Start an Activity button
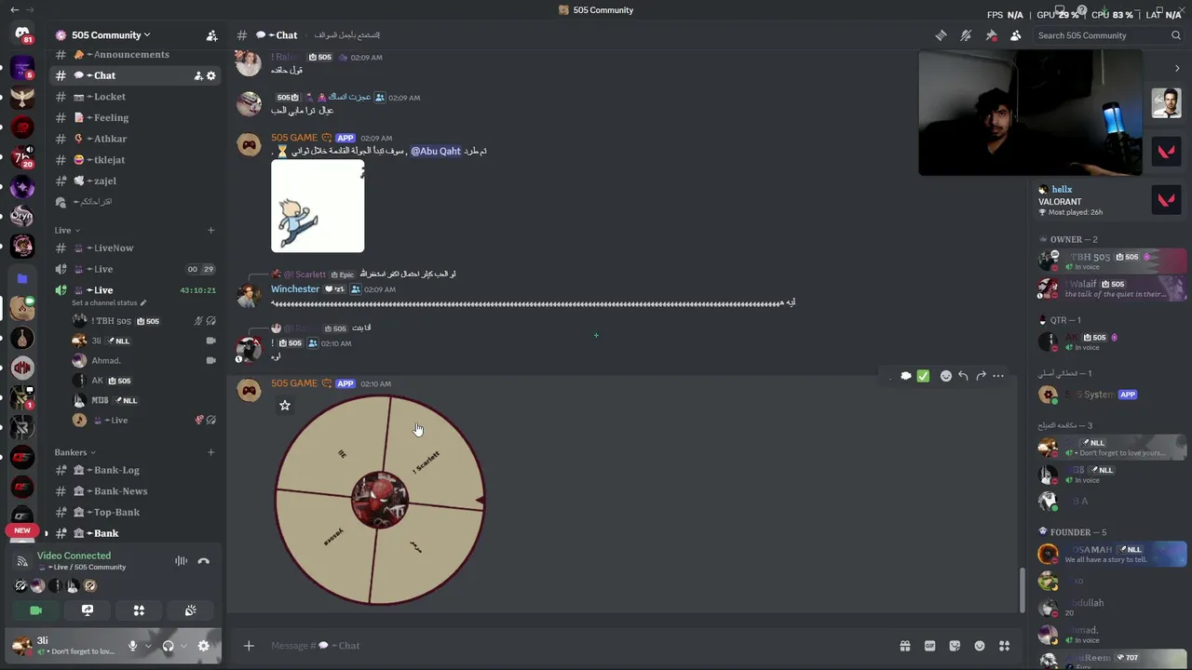Viewport: 1192px width, 670px height. (x=139, y=610)
